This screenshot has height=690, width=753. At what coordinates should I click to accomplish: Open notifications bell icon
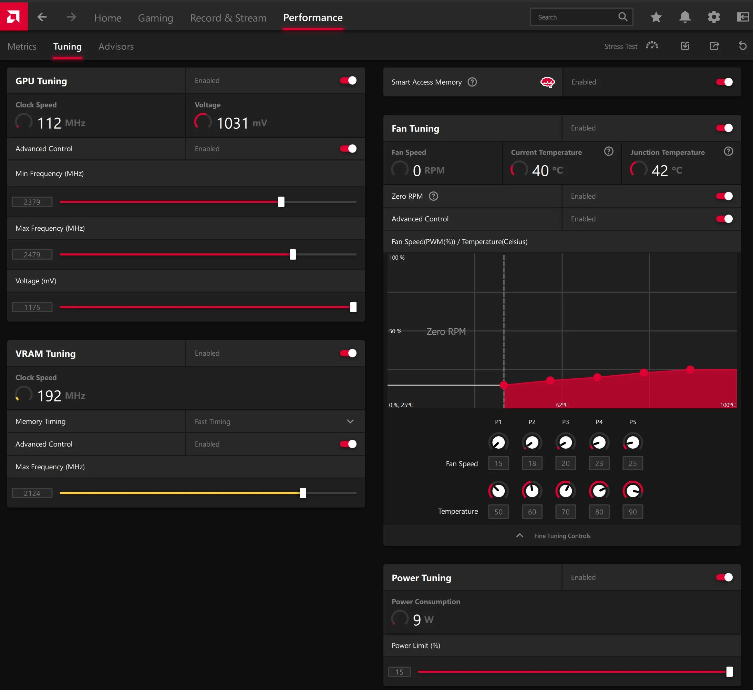click(x=685, y=17)
